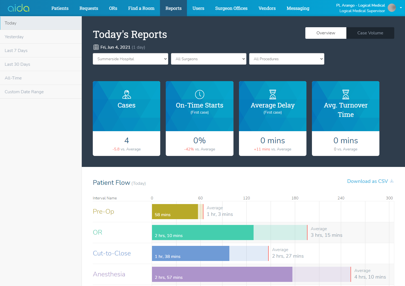Image resolution: width=405 pixels, height=286 pixels.
Task: Click the green OR duration bar
Action: click(203, 232)
